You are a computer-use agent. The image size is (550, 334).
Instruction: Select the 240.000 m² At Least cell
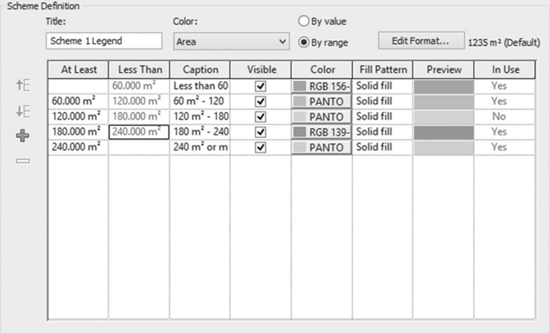click(x=78, y=147)
